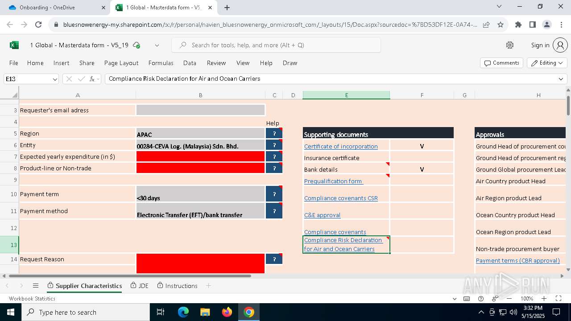The image size is (571, 321).
Task: Select the Requester's email address grey cell
Action: click(200, 110)
